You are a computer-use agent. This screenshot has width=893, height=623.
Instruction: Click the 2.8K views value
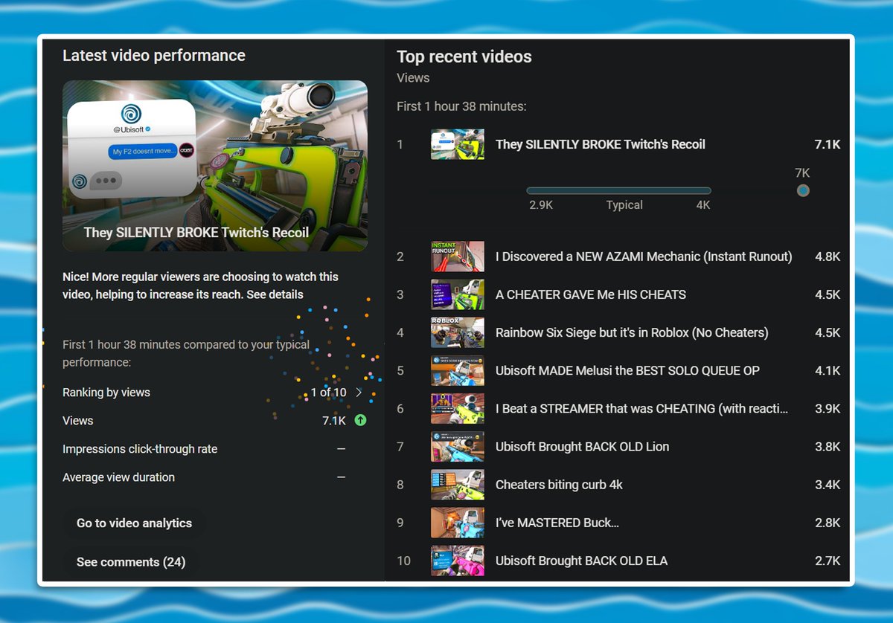(x=828, y=523)
